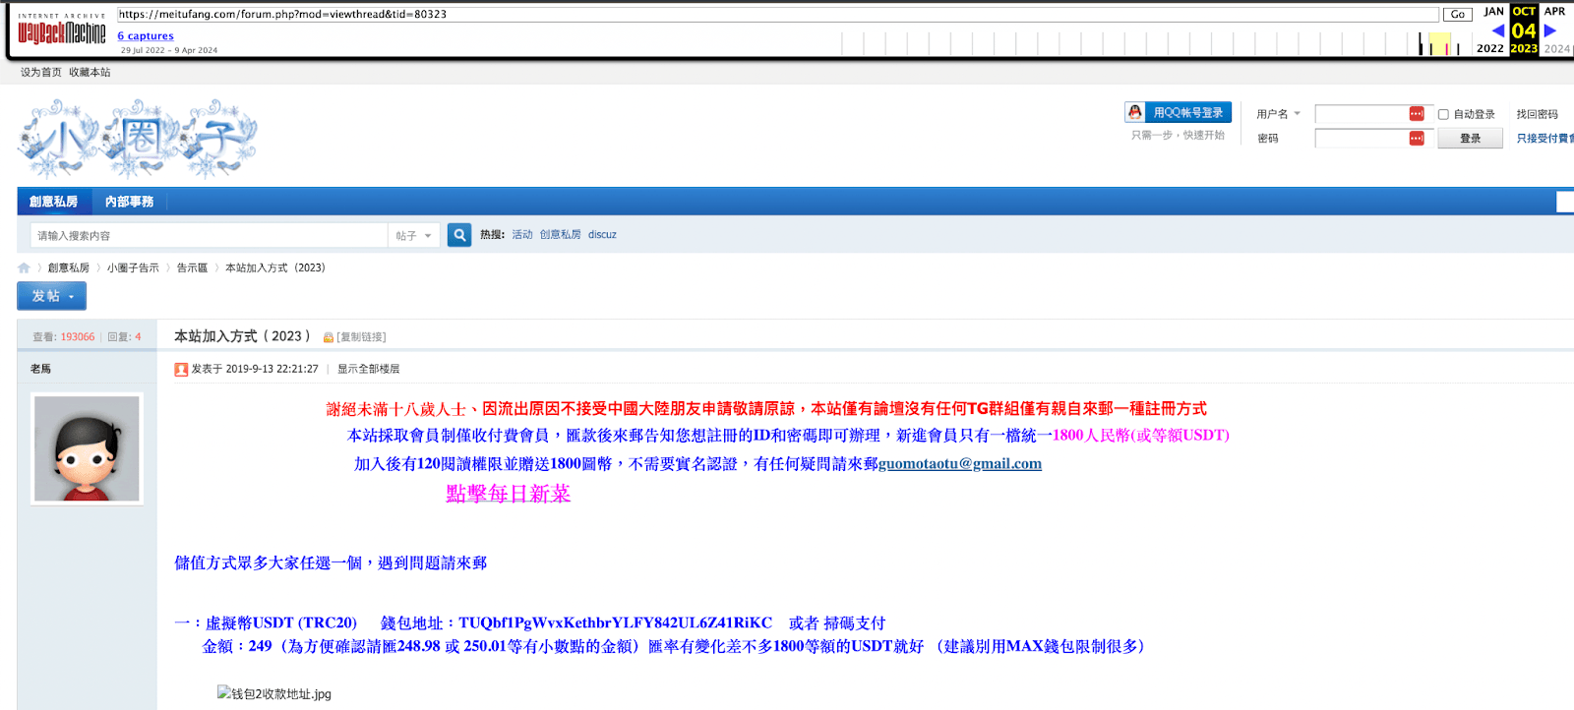Open the 帖子 search scope dropdown
This screenshot has width=1574, height=710.
coord(414,236)
